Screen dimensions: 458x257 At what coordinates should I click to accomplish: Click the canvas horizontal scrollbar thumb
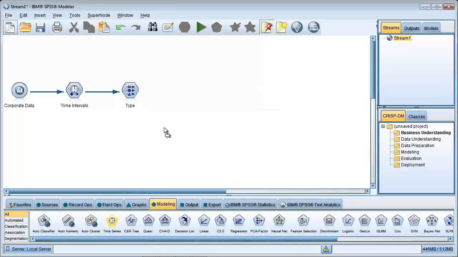[117, 191]
